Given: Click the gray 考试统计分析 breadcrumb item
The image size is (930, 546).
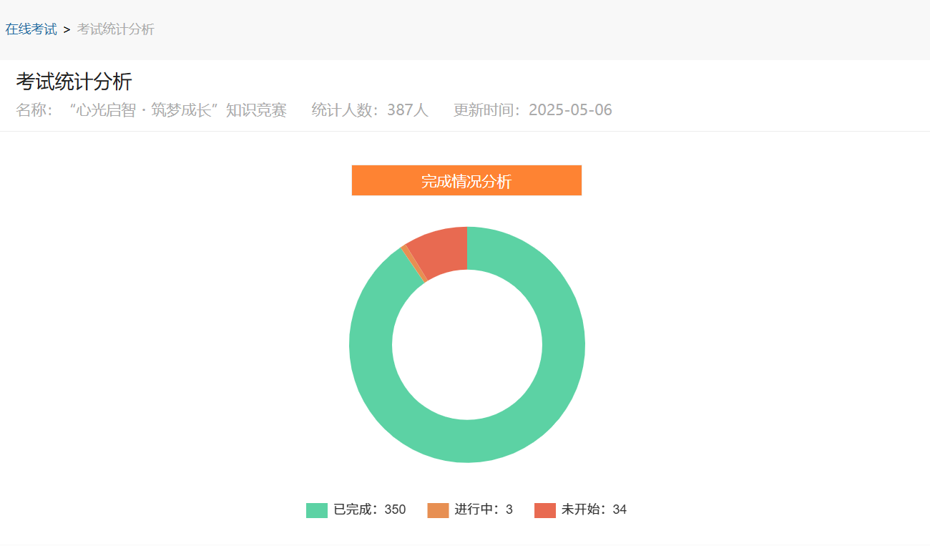Looking at the screenshot, I should pyautogui.click(x=115, y=29).
